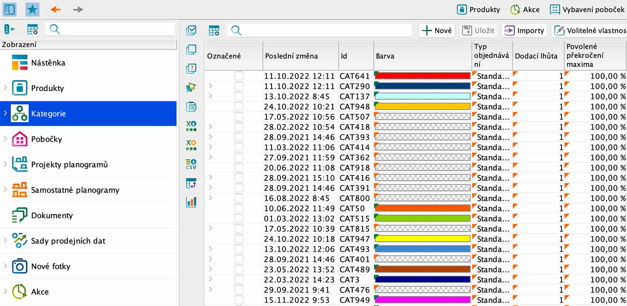The image size is (627, 306).
Task: Click the document list icon
Action: point(191,107)
